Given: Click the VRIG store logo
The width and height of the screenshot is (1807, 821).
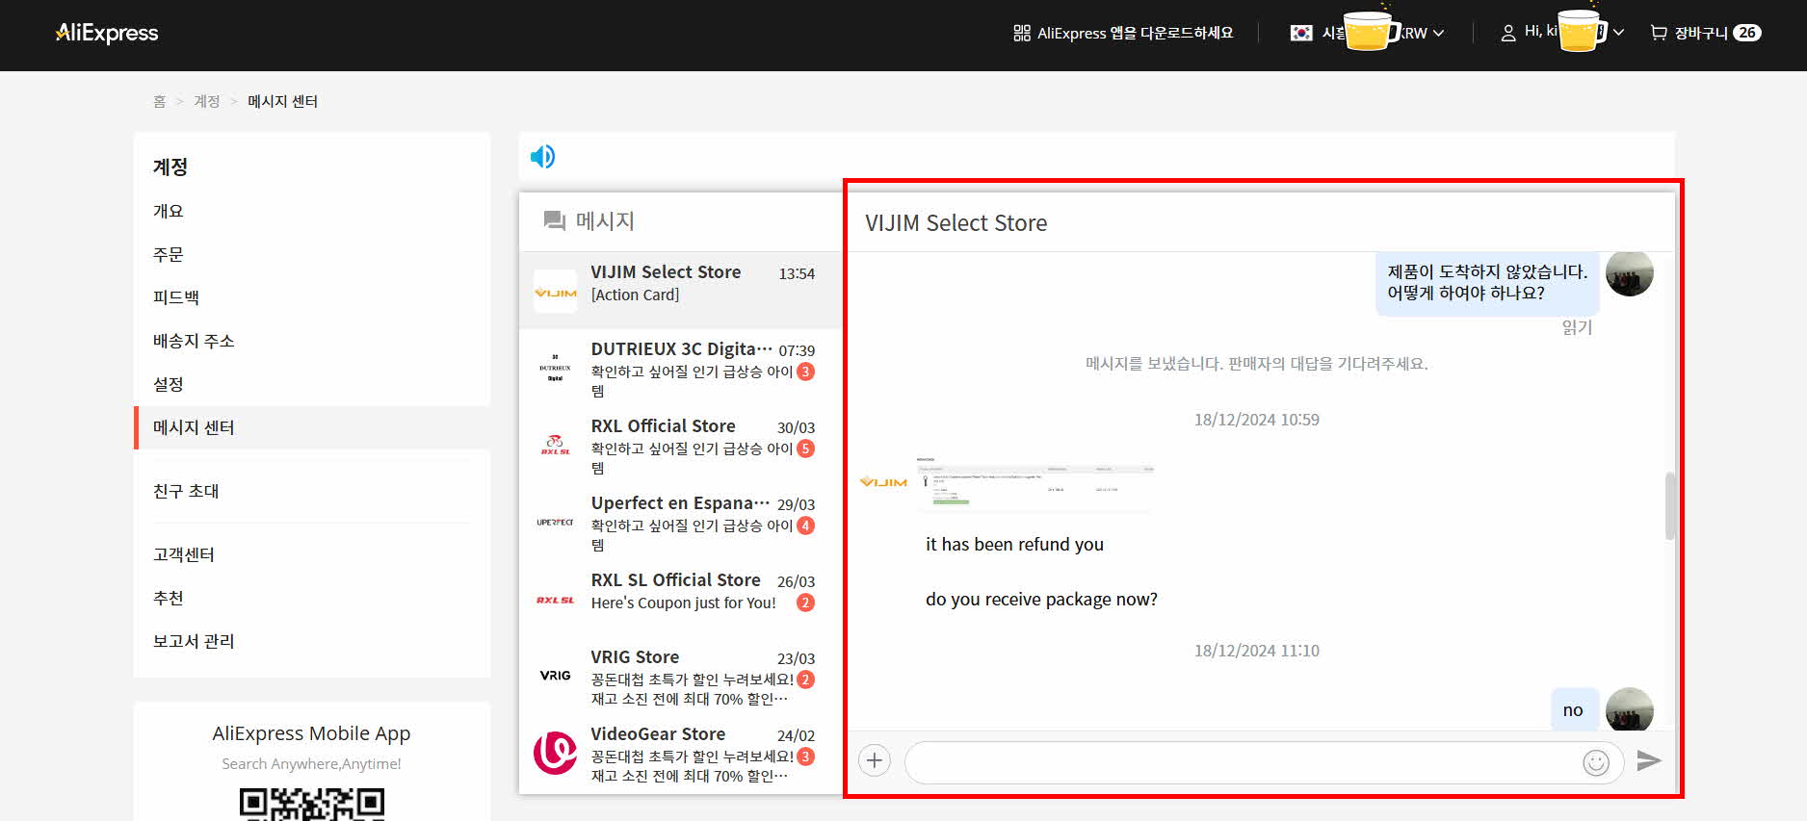Looking at the screenshot, I should click(x=556, y=676).
